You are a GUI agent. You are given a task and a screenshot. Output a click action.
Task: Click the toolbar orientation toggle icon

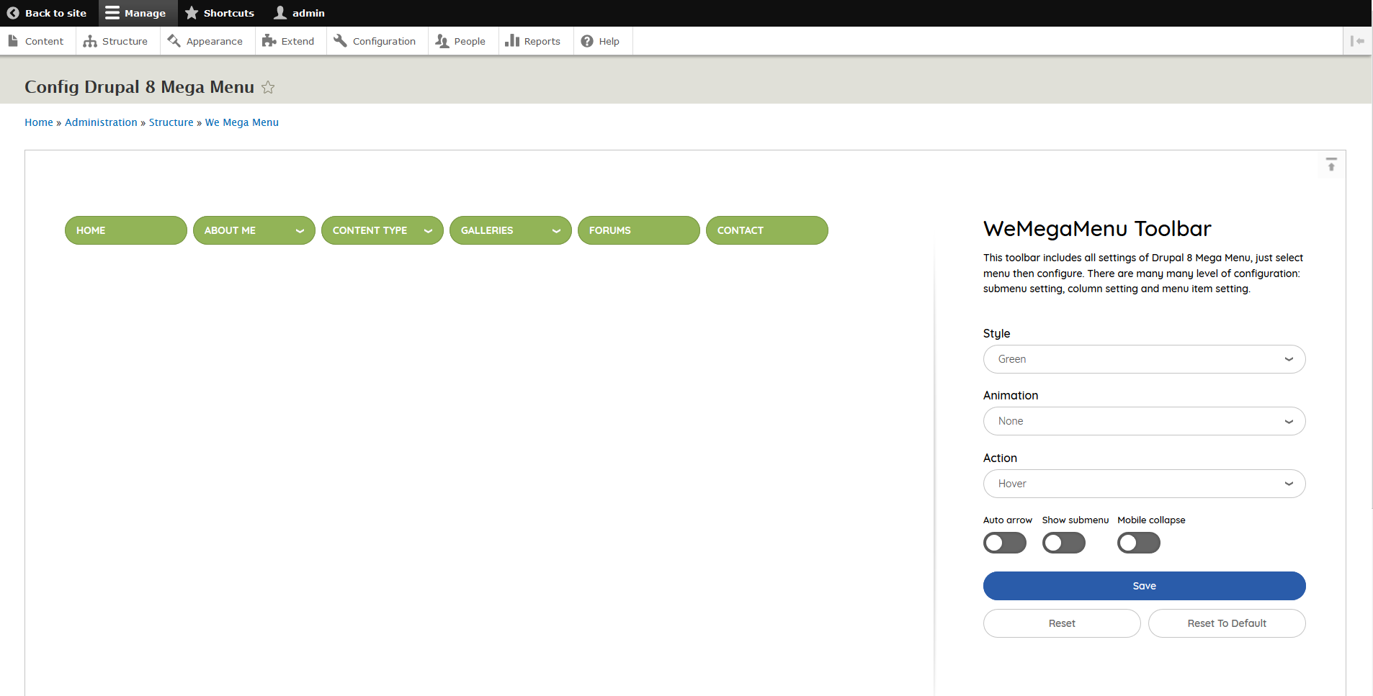(x=1357, y=41)
